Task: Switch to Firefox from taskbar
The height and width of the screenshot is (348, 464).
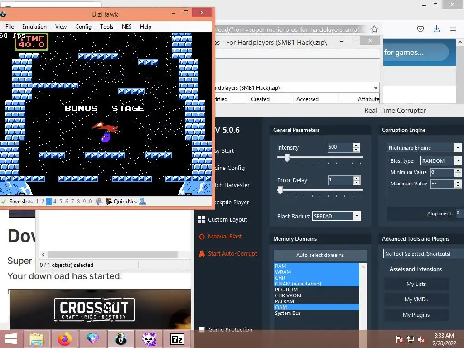Action: pos(65,339)
